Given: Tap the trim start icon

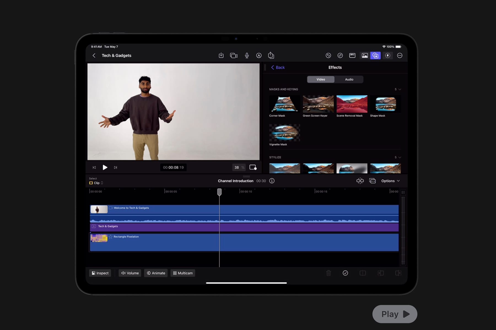Looking at the screenshot, I should (x=381, y=273).
